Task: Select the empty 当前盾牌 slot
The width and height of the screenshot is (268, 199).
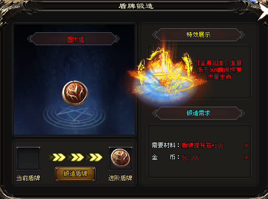Action: (28, 159)
